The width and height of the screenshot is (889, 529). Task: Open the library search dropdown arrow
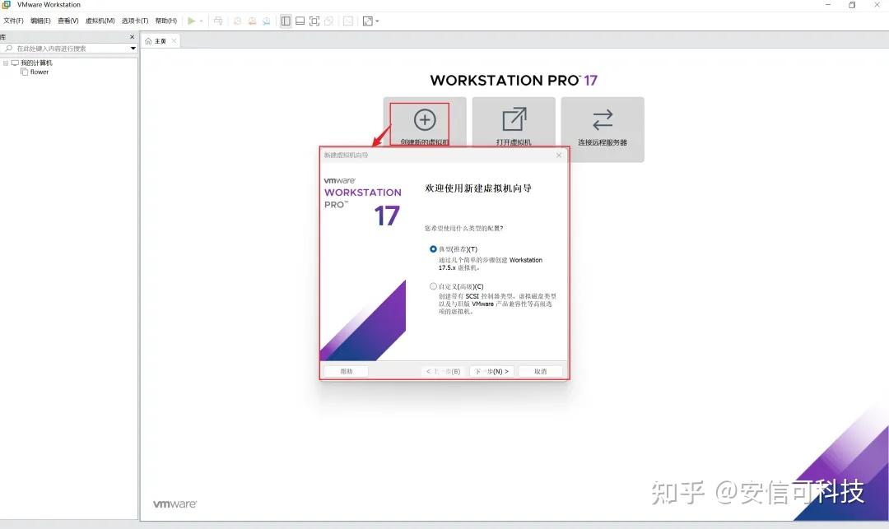133,49
